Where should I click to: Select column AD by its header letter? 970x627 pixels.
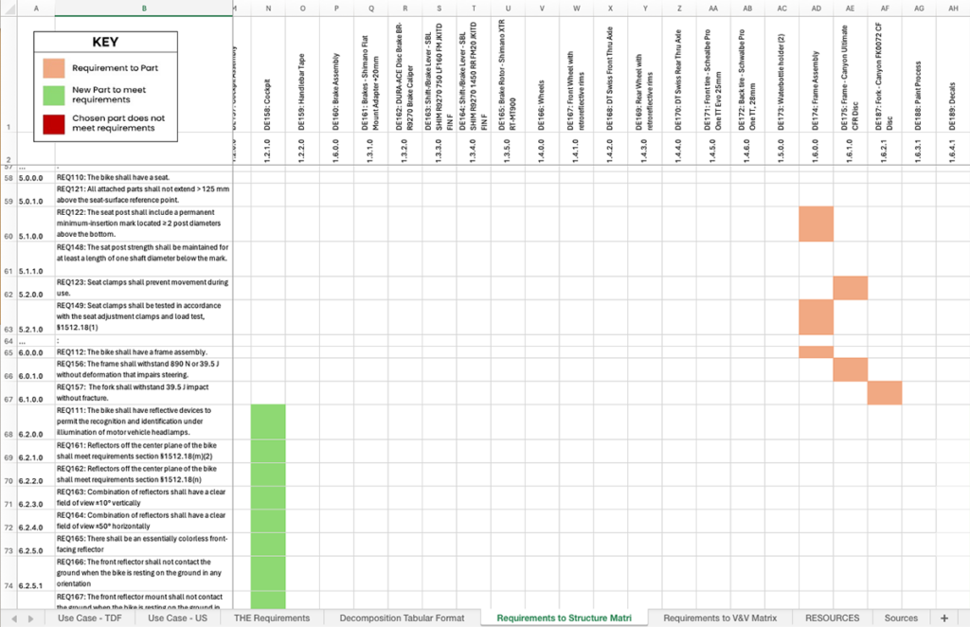coord(816,8)
